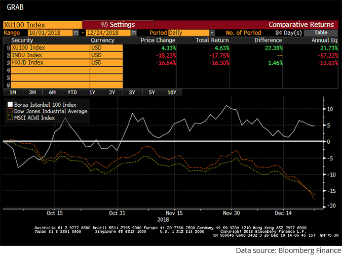
Task: Click the MSCI ACWI Index legend label
Action: [x=34, y=118]
